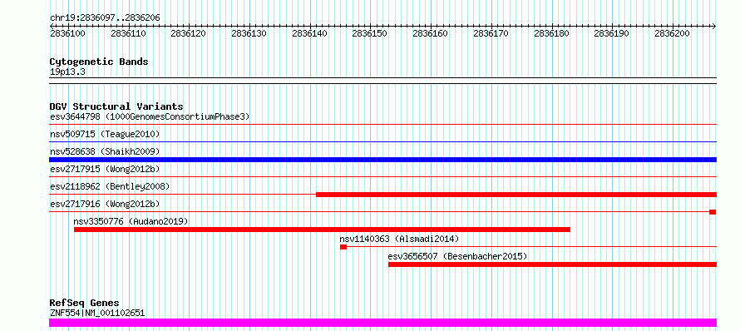Select cytoband label 19p13.3
This screenshot has height=331, width=740.
(x=68, y=72)
